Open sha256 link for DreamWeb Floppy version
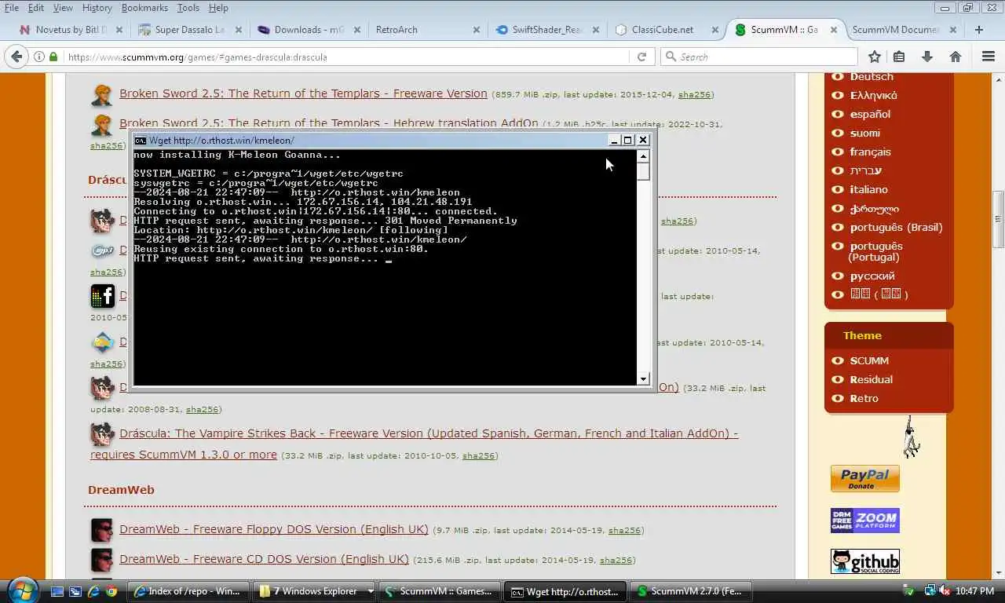The height and width of the screenshot is (603, 1005). point(624,531)
